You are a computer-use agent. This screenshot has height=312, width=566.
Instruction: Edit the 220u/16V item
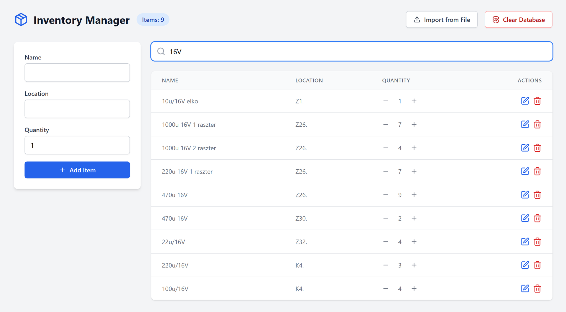point(525,265)
